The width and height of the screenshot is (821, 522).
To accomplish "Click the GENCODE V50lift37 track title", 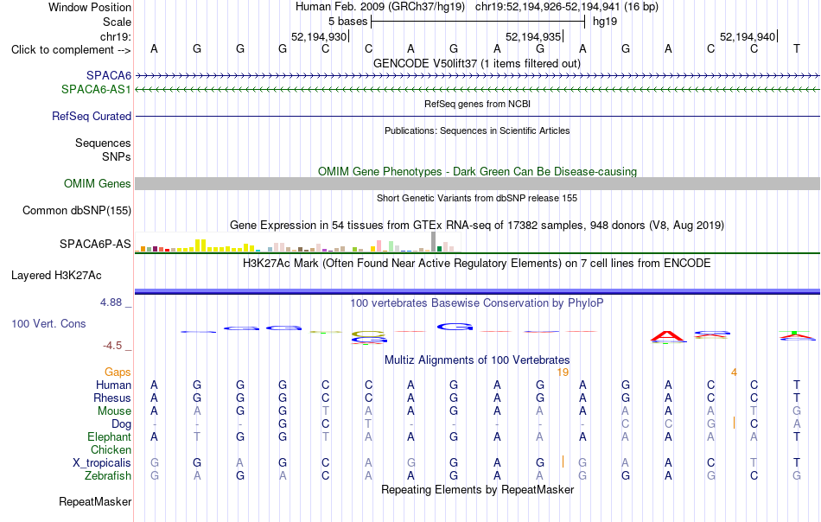I will point(477,63).
